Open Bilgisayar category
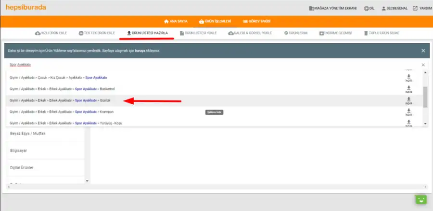 click(x=45, y=150)
